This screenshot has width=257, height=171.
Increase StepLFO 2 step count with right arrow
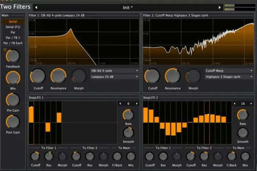[251, 104]
